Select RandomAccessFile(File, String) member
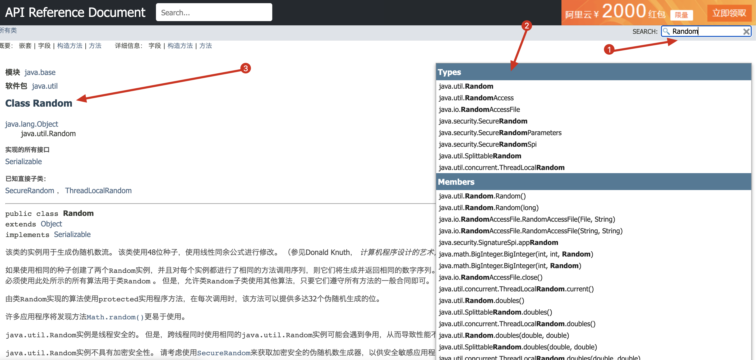Screen dimensions: 756x360 [593, 219]
